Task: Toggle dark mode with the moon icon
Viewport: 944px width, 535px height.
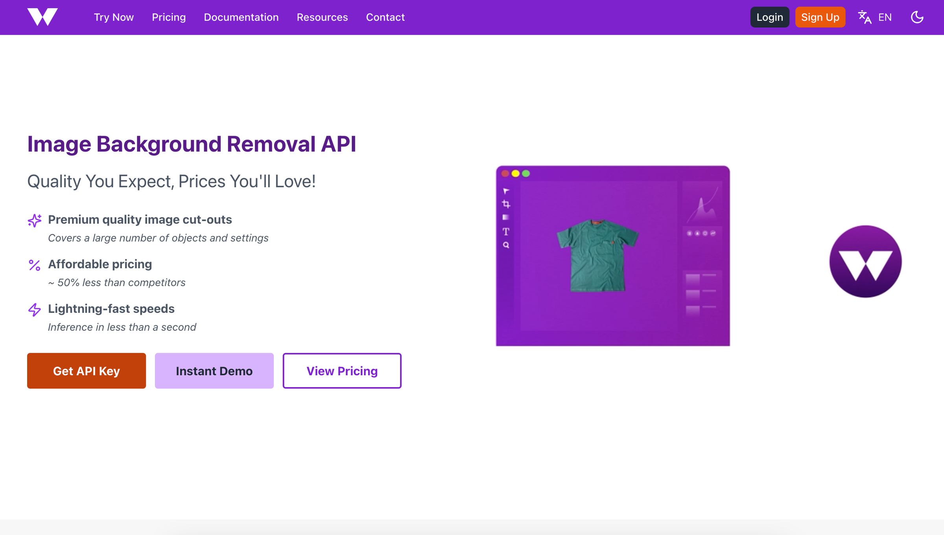Action: pos(917,17)
